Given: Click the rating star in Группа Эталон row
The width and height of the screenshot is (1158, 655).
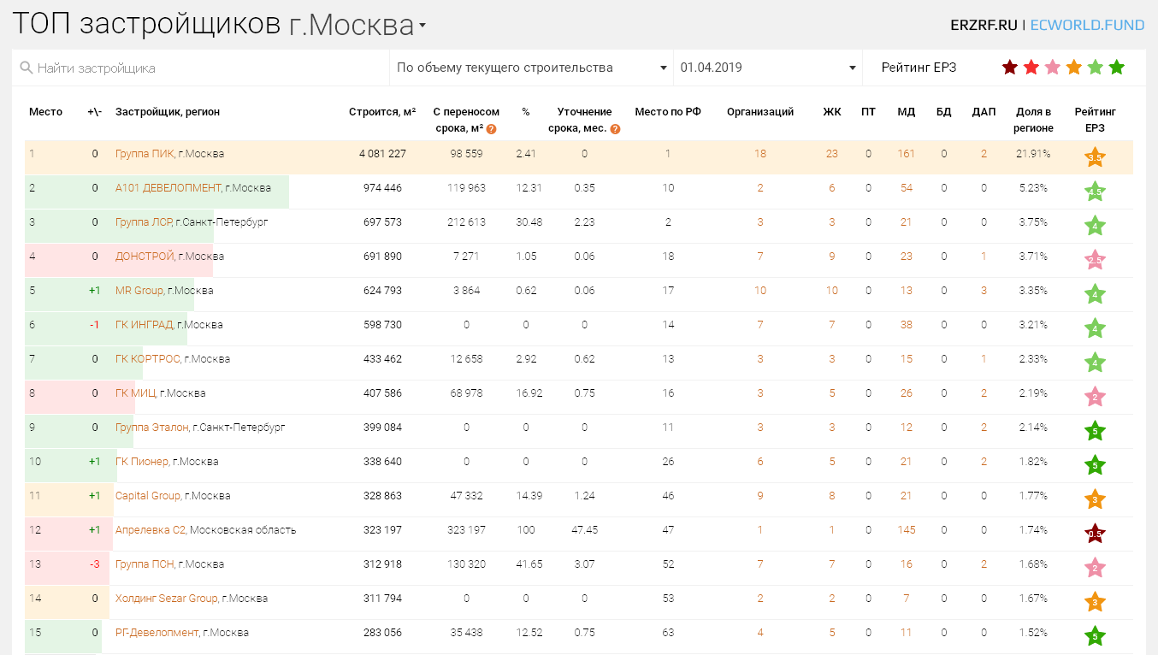Looking at the screenshot, I should click(x=1096, y=431).
